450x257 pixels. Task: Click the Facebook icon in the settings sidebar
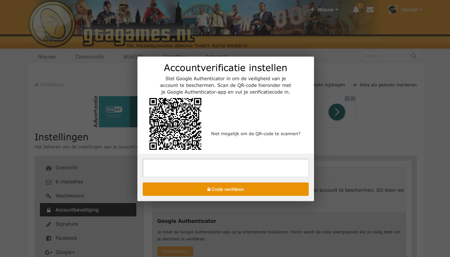(49, 238)
